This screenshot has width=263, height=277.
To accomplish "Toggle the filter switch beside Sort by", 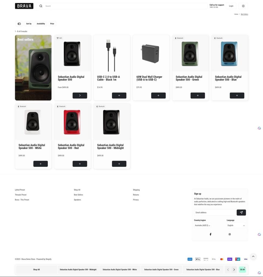I will pyautogui.click(x=19, y=24).
